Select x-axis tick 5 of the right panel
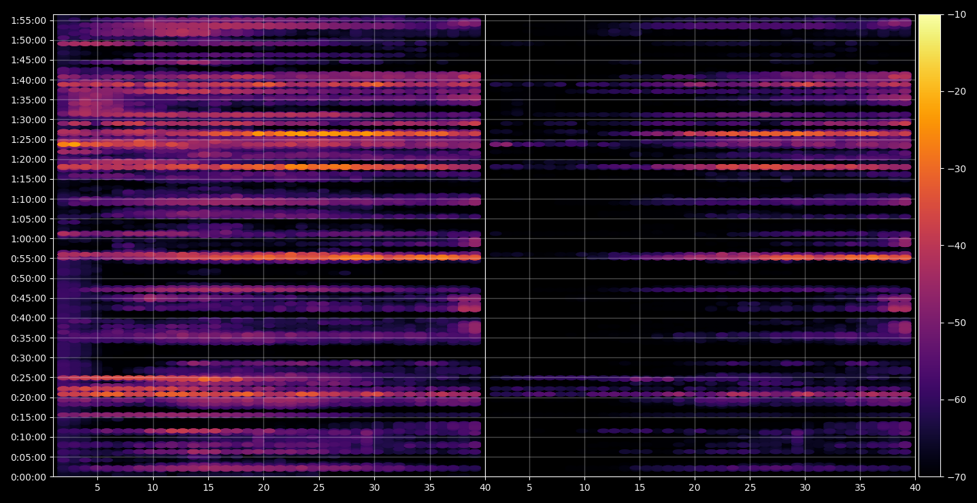Viewport: 977px width, 503px height. pos(529,487)
